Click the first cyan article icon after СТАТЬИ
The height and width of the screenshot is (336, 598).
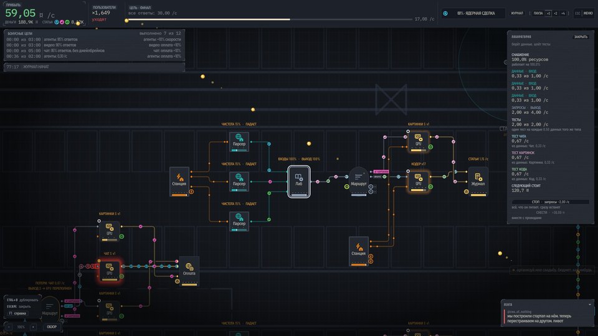click(57, 22)
